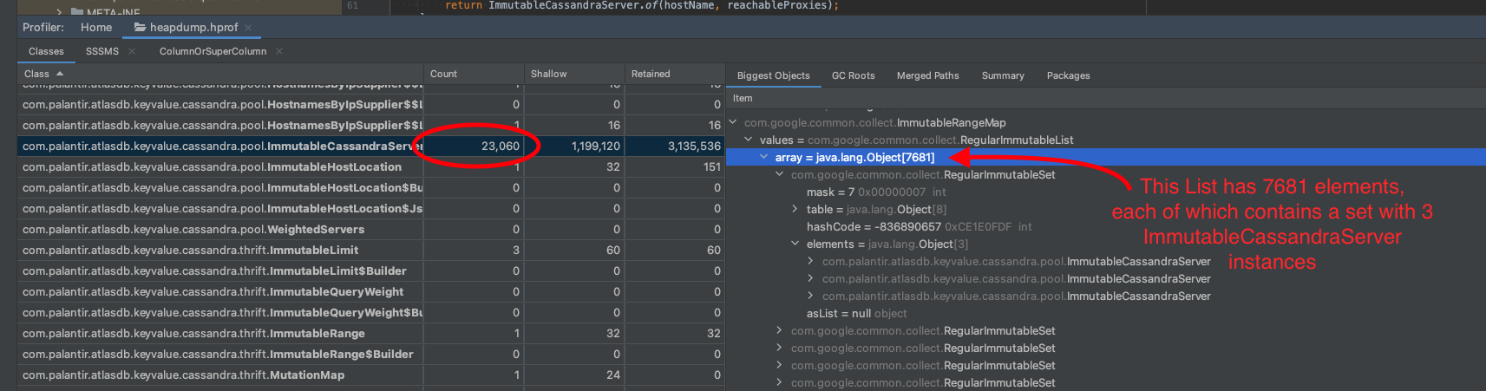Collapse the array java.lang.Object[7681] node

pos(764,157)
